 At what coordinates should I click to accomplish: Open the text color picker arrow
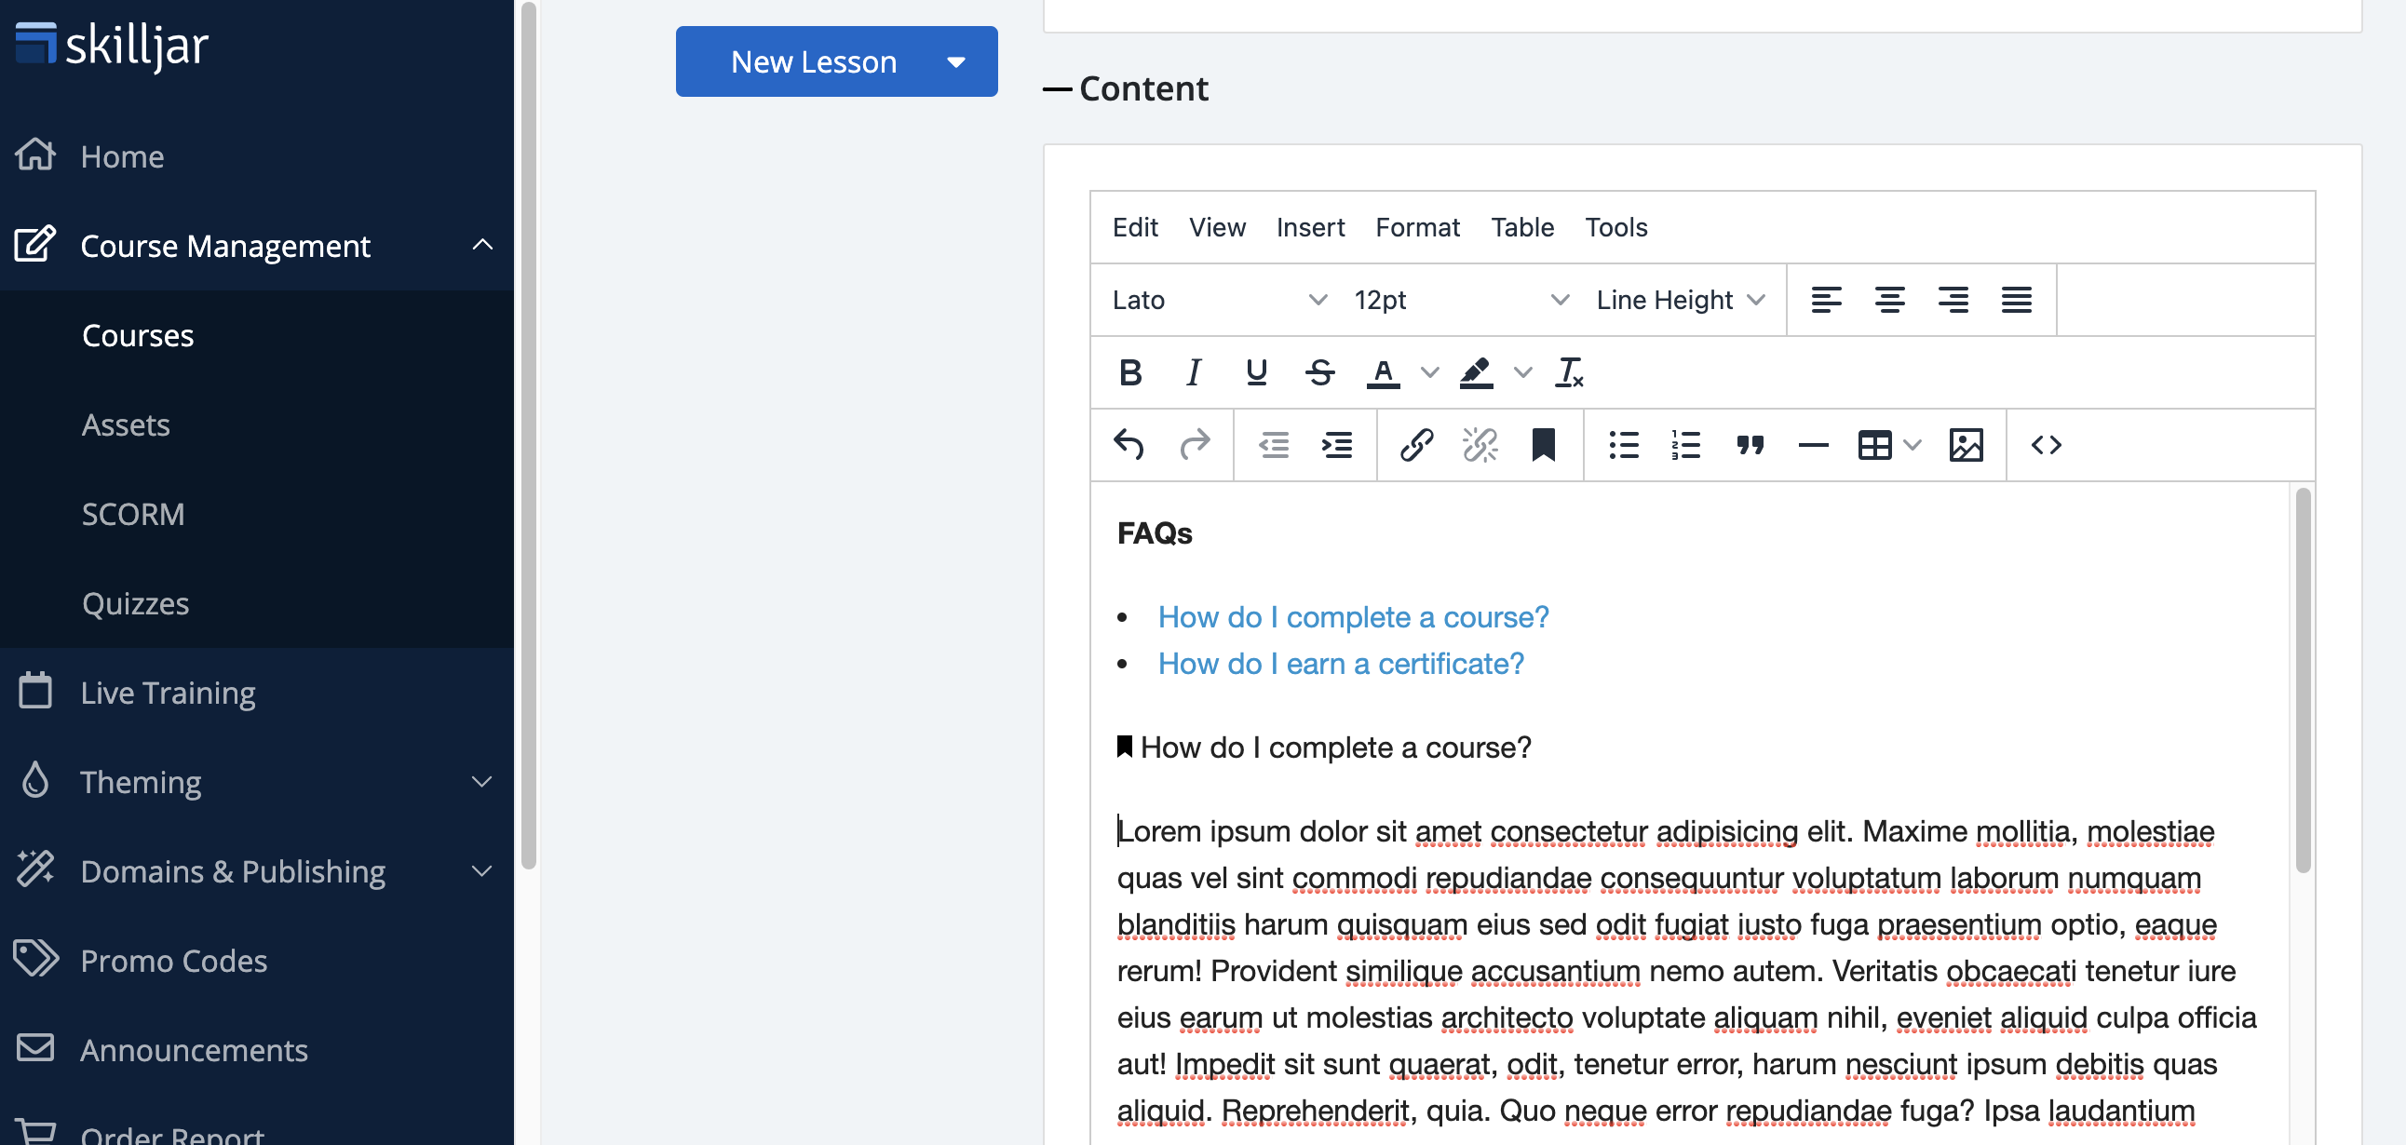(1429, 372)
